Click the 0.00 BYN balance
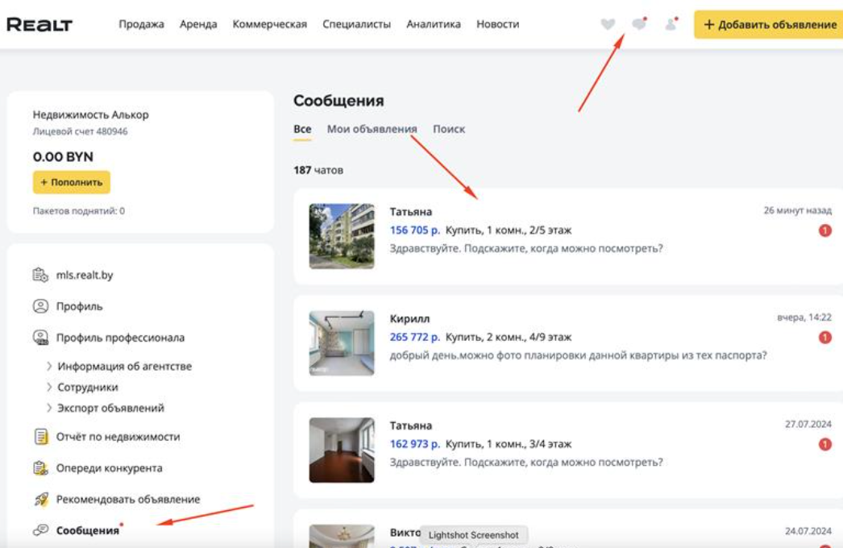This screenshot has width=843, height=548. pyautogui.click(x=63, y=157)
